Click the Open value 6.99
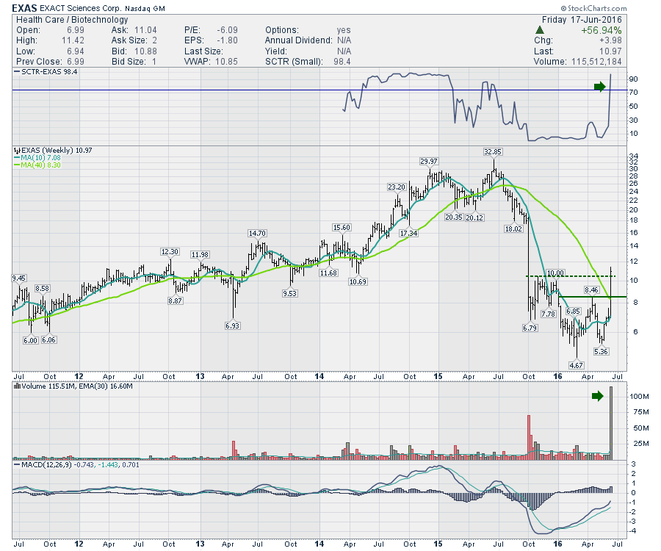Screen dimensions: 661x551 (76, 30)
